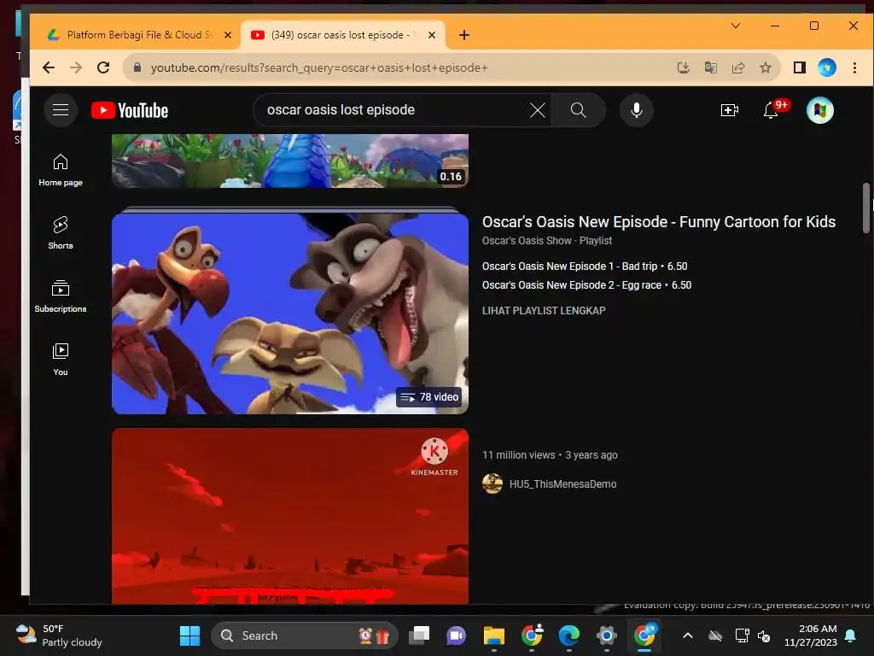This screenshot has height=656, width=874.
Task: Click the page vertical scrollbar thumb
Action: pos(866,208)
